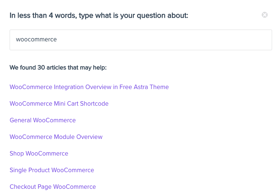Open WooCommerce Integration Overview in Free Astra Theme
Viewport: 278px width, 191px height.
(x=89, y=87)
